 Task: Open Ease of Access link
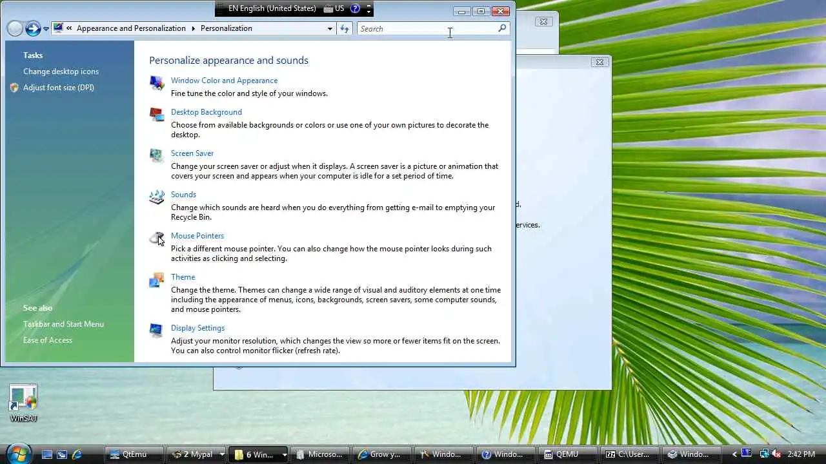48,340
